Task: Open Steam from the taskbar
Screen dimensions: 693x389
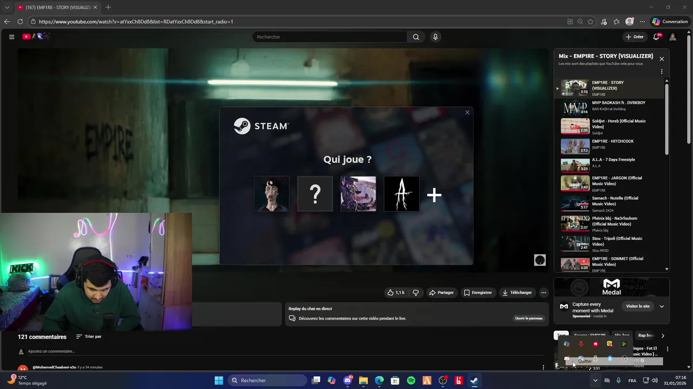Action: coord(474,380)
